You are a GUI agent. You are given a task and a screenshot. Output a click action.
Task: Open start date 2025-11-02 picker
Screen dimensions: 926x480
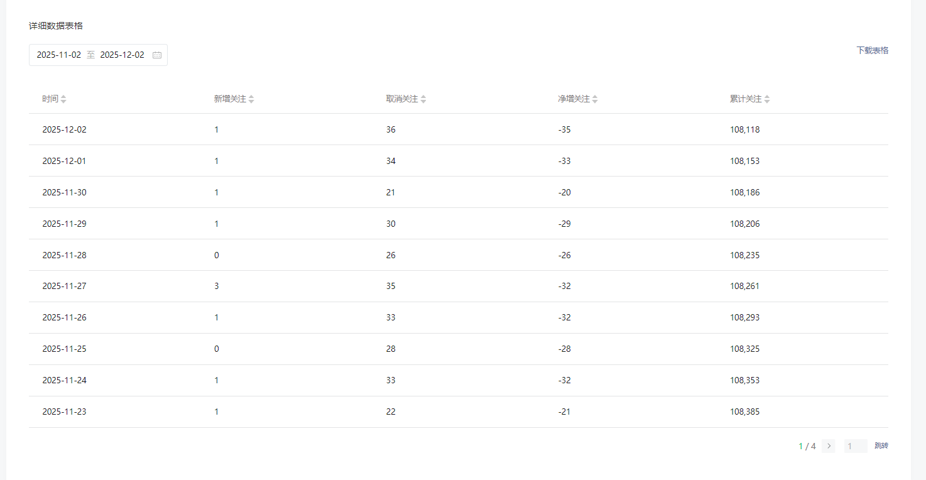pyautogui.click(x=59, y=55)
